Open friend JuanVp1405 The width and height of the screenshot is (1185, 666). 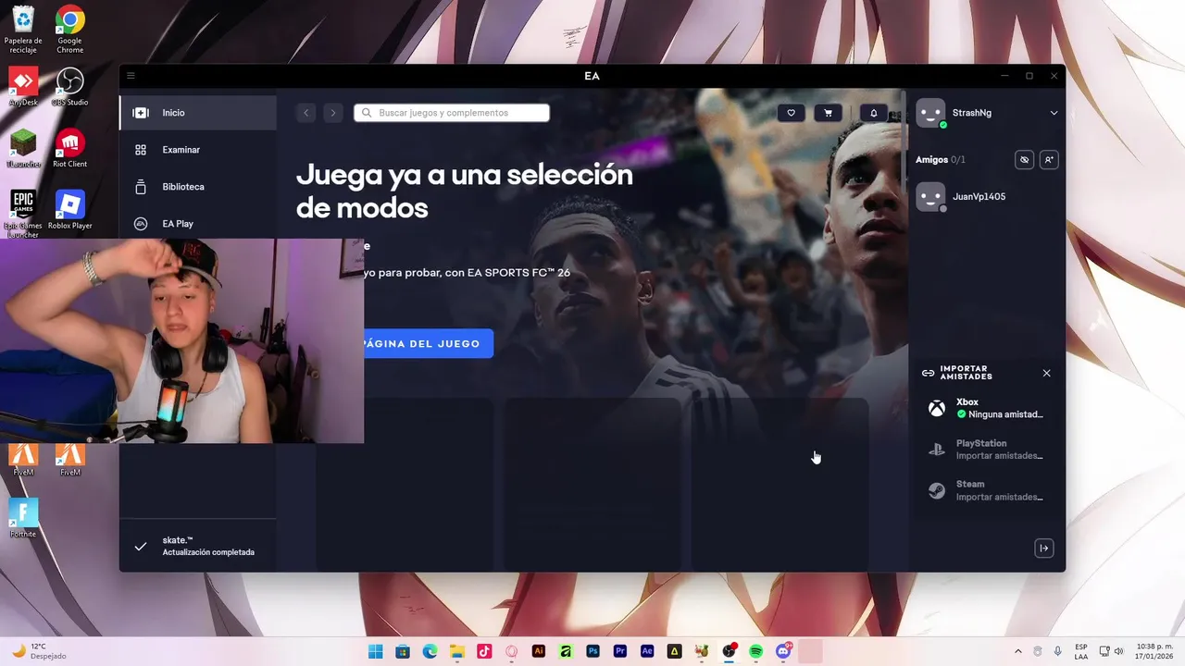[x=986, y=196]
